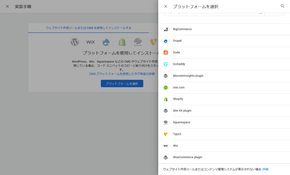Screen dimensions: 290x175
Task: Open the 詳細 link at panel bottom
Action: tap(265, 169)
